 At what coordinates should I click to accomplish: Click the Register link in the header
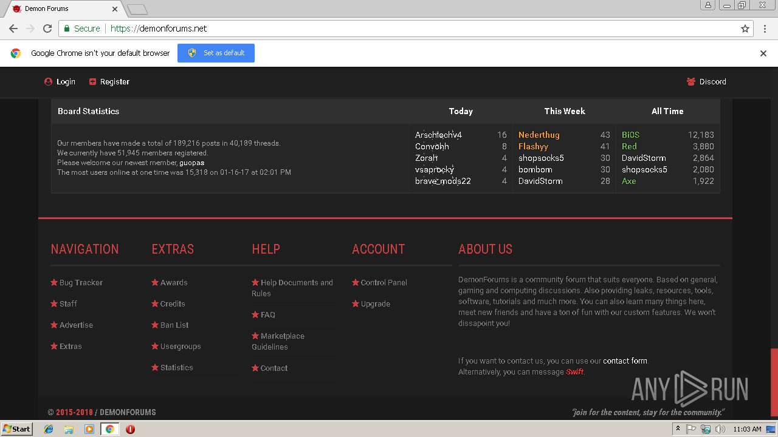point(115,81)
